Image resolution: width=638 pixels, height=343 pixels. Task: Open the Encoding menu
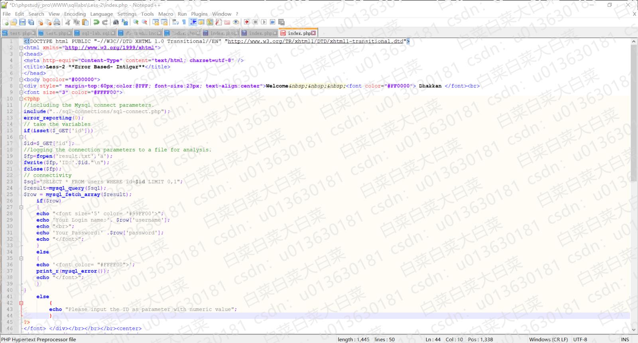tap(75, 14)
